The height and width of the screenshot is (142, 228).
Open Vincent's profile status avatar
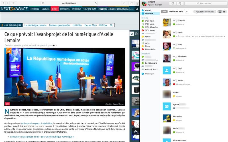144,3
